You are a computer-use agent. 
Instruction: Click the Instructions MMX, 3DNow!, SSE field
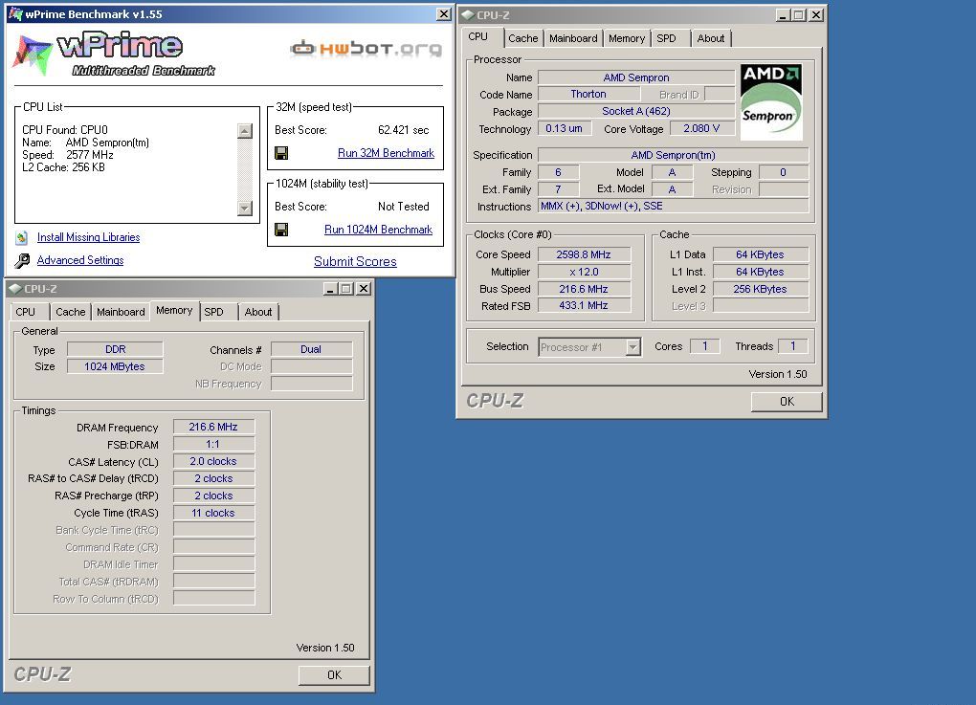tap(673, 206)
